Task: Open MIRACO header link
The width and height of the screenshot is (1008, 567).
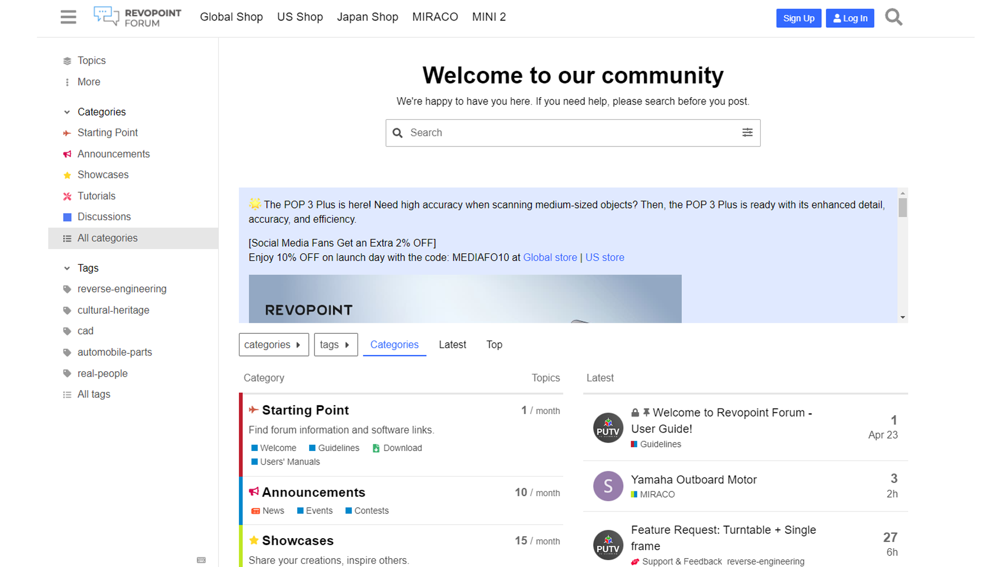Action: click(x=435, y=17)
